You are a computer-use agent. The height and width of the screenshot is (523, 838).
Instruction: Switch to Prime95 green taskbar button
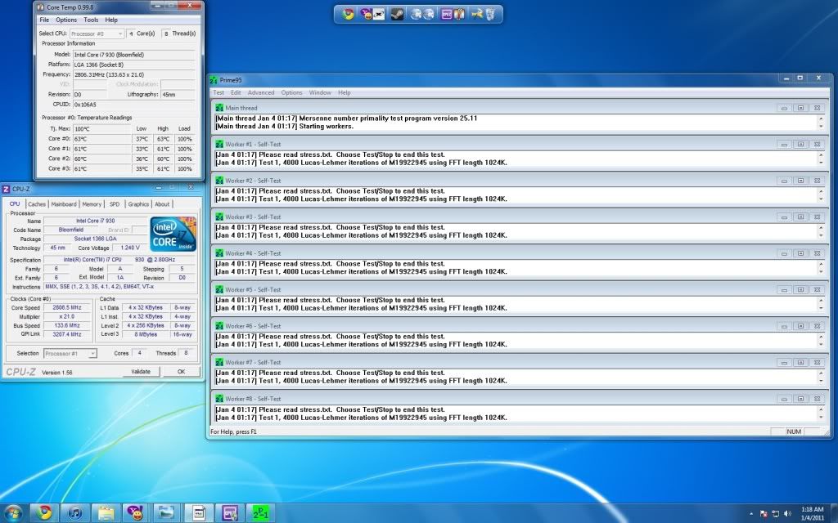pyautogui.click(x=260, y=513)
